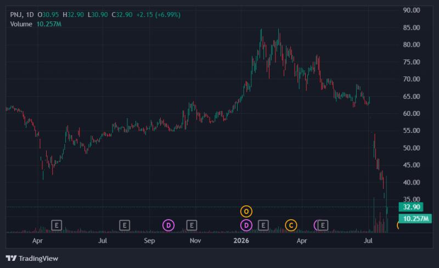
Task: Click the Nov label on the time axis
Action: pos(195,241)
